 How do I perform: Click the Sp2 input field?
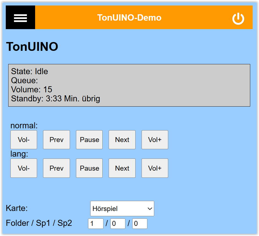[140, 224]
